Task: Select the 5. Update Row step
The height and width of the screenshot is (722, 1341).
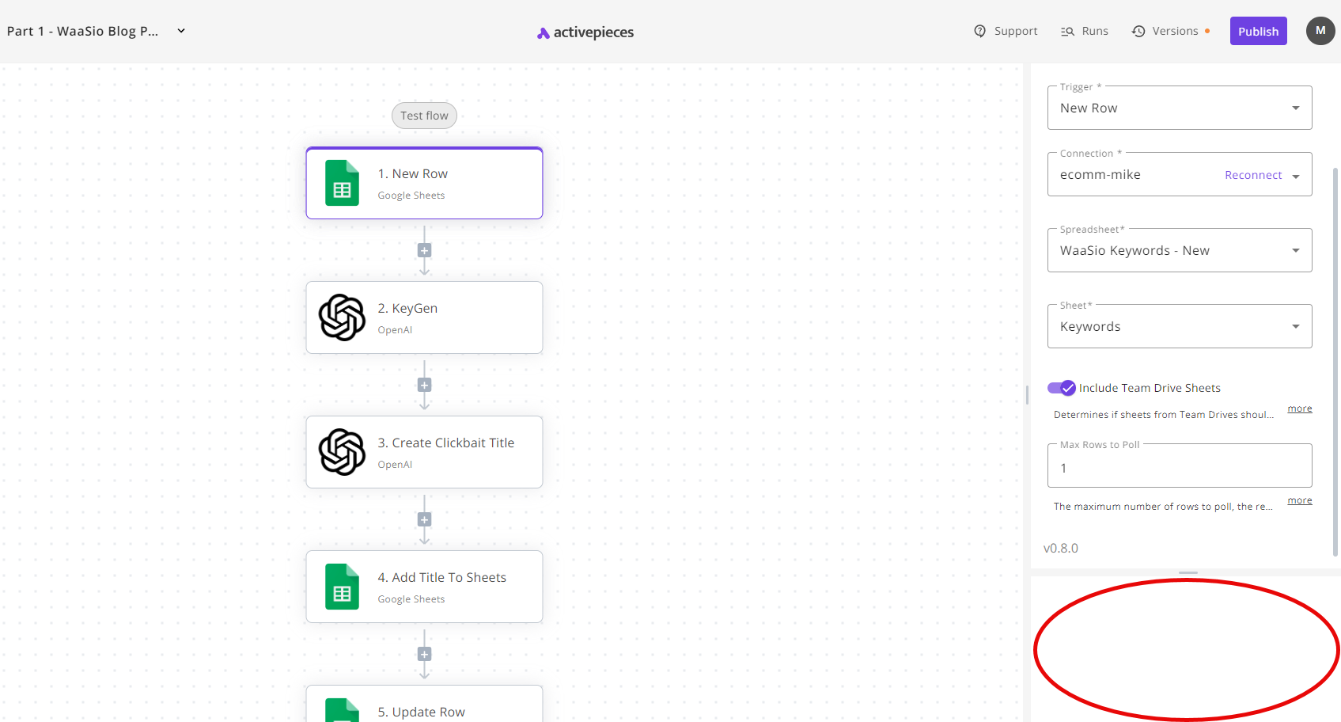Action: click(424, 704)
